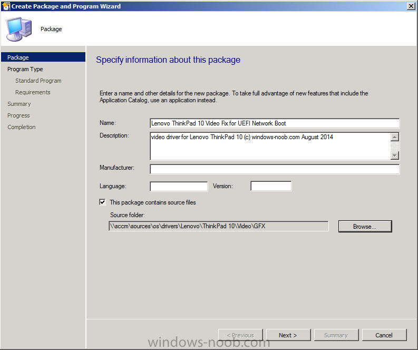Click the 'Name:' label
The width and height of the screenshot is (418, 350).
click(108, 123)
